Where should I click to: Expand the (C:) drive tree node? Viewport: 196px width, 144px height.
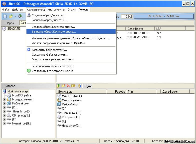click(4, 107)
